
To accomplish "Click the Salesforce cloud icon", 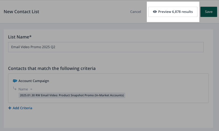I will tap(15, 81).
